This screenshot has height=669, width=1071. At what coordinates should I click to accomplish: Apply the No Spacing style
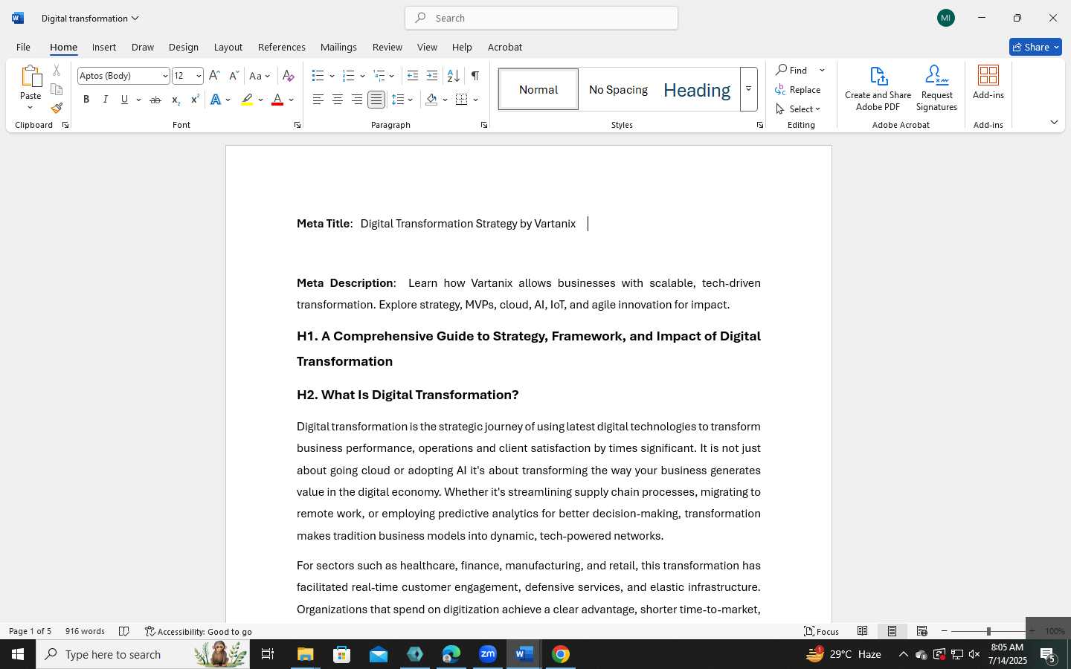pyautogui.click(x=618, y=89)
